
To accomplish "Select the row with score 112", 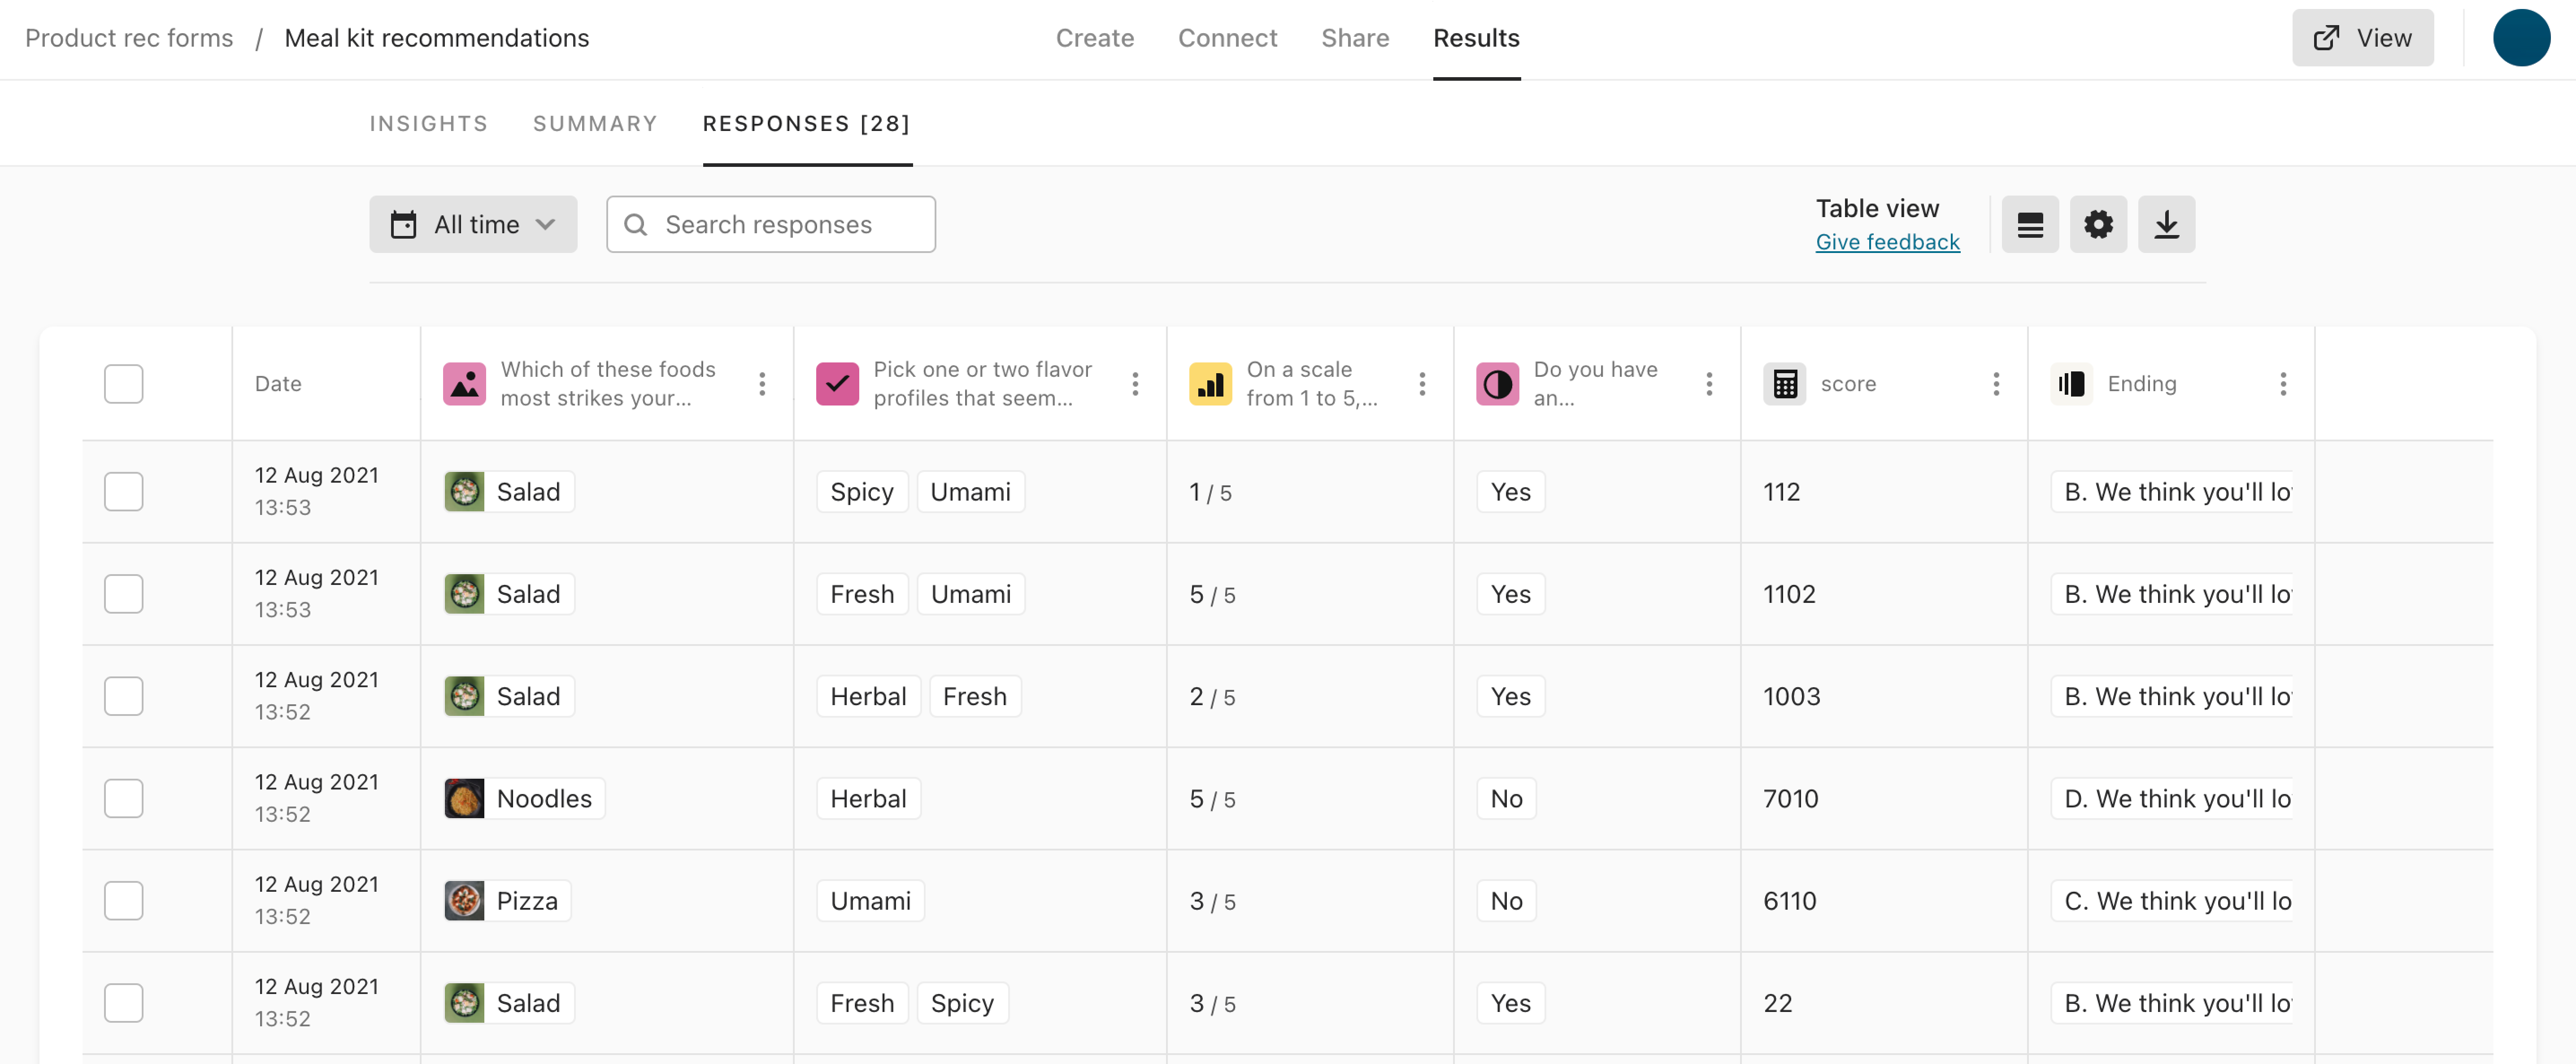I will [124, 492].
